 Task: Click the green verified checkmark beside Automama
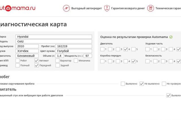tap(171, 37)
